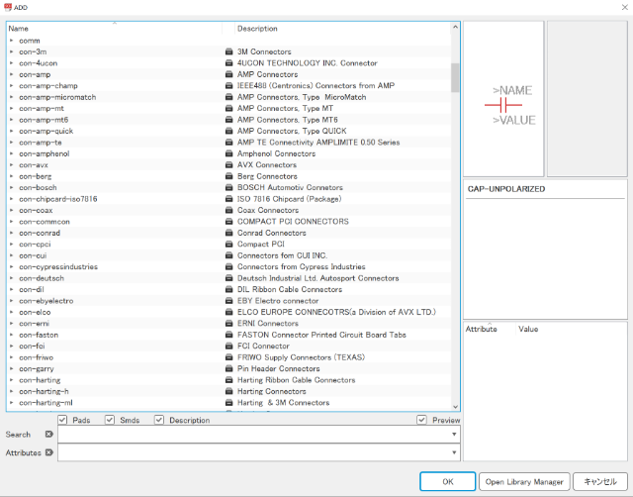This screenshot has height=497, width=633.
Task: Open the Search history dropdown arrow
Action: 454,434
